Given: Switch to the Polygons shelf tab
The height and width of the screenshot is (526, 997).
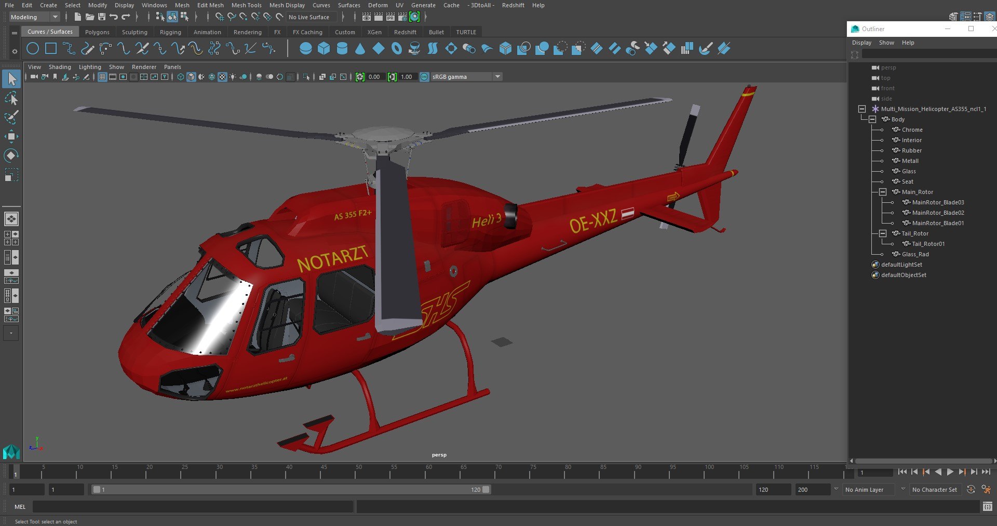Looking at the screenshot, I should [97, 32].
